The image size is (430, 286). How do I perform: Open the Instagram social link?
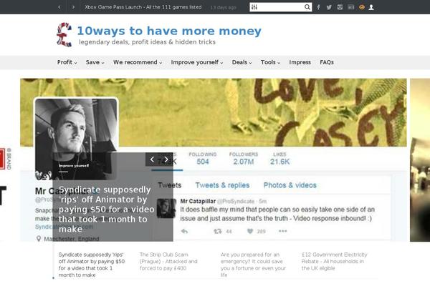click(340, 7)
